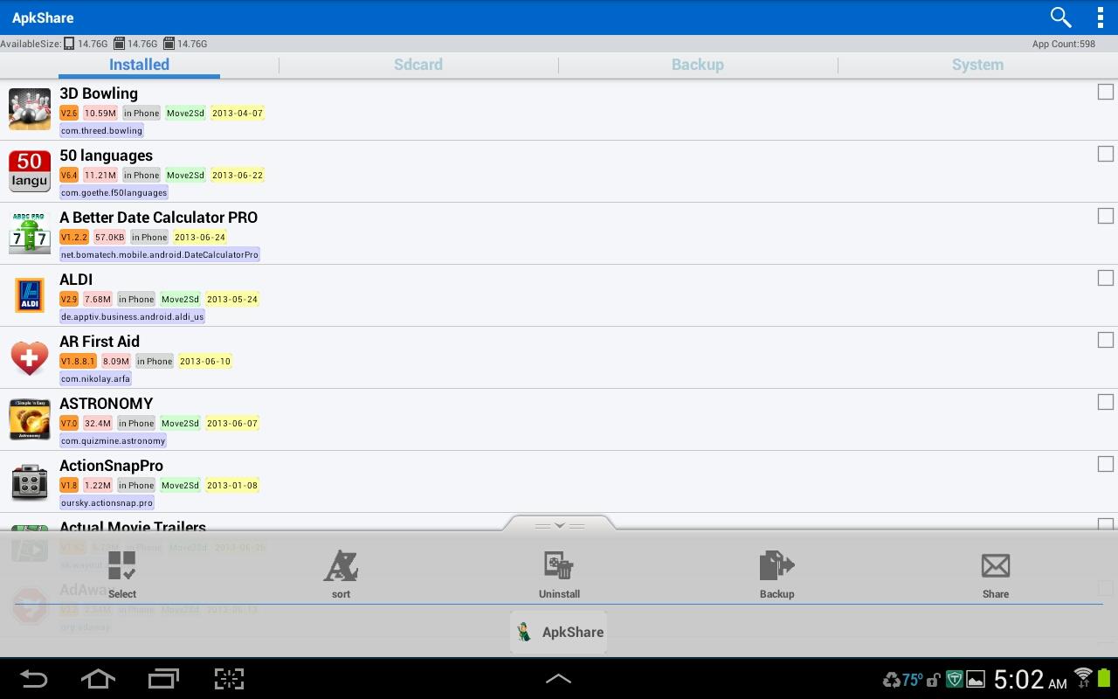Check the 3D Bowling checkbox
The image size is (1118, 699).
tap(1105, 92)
